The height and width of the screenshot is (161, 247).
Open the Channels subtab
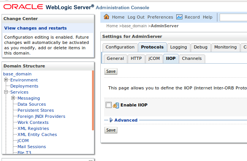click(x=192, y=58)
